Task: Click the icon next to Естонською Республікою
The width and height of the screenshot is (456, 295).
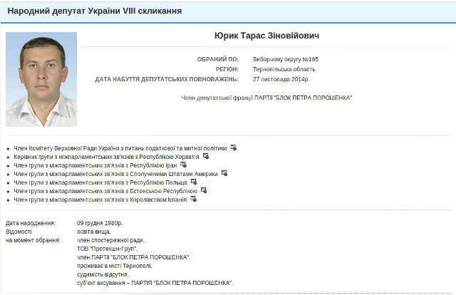Action: pyautogui.click(x=204, y=190)
